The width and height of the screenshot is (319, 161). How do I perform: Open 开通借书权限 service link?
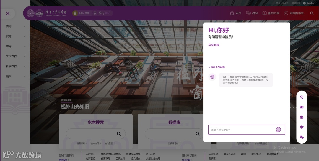coord(133,154)
